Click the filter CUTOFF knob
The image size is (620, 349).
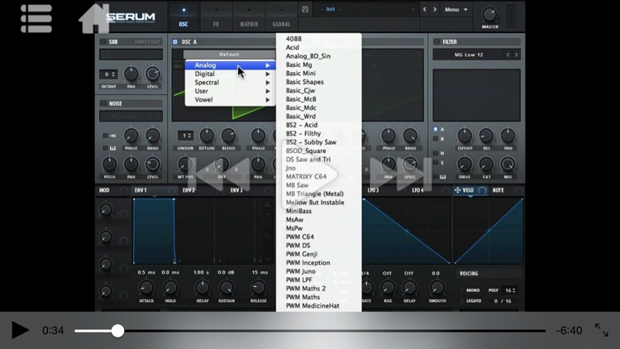tap(465, 136)
